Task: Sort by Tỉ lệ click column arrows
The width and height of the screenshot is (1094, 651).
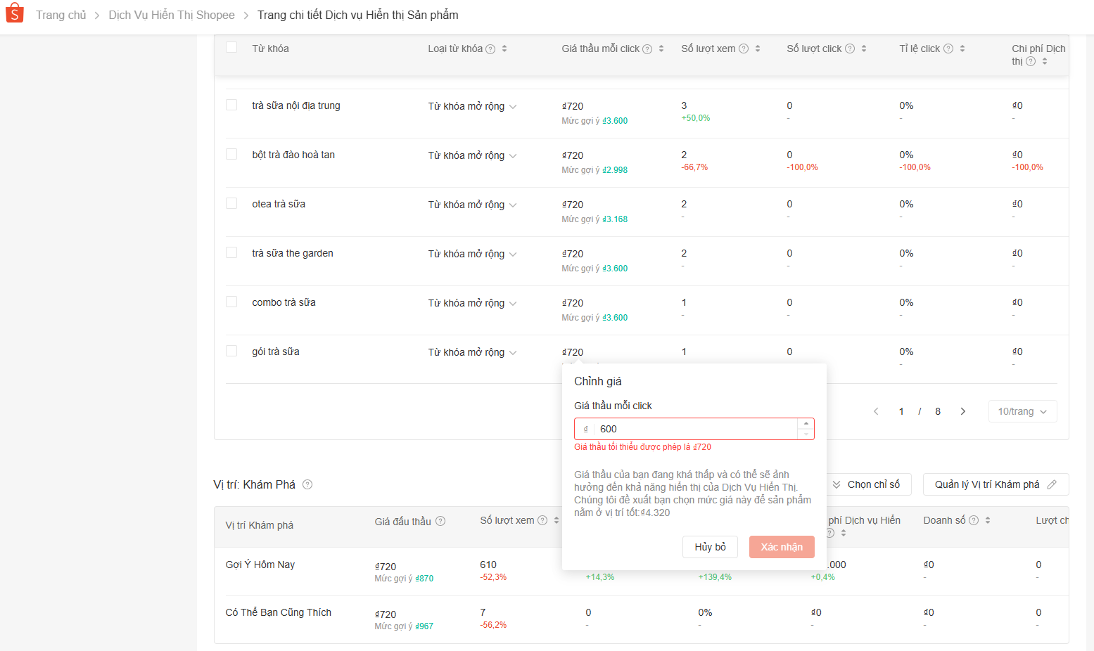Action: tap(962, 49)
